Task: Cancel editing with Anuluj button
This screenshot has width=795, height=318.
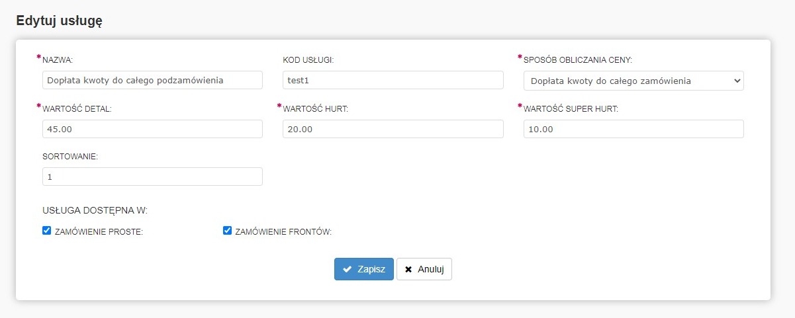Action: coord(424,269)
